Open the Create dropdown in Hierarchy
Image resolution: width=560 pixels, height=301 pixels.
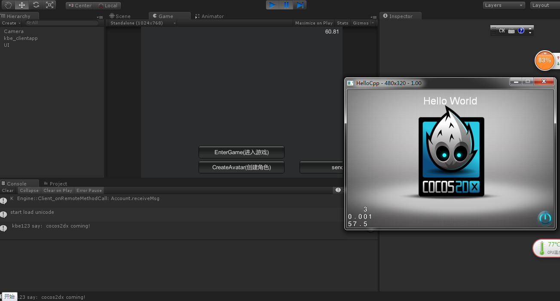pos(11,23)
